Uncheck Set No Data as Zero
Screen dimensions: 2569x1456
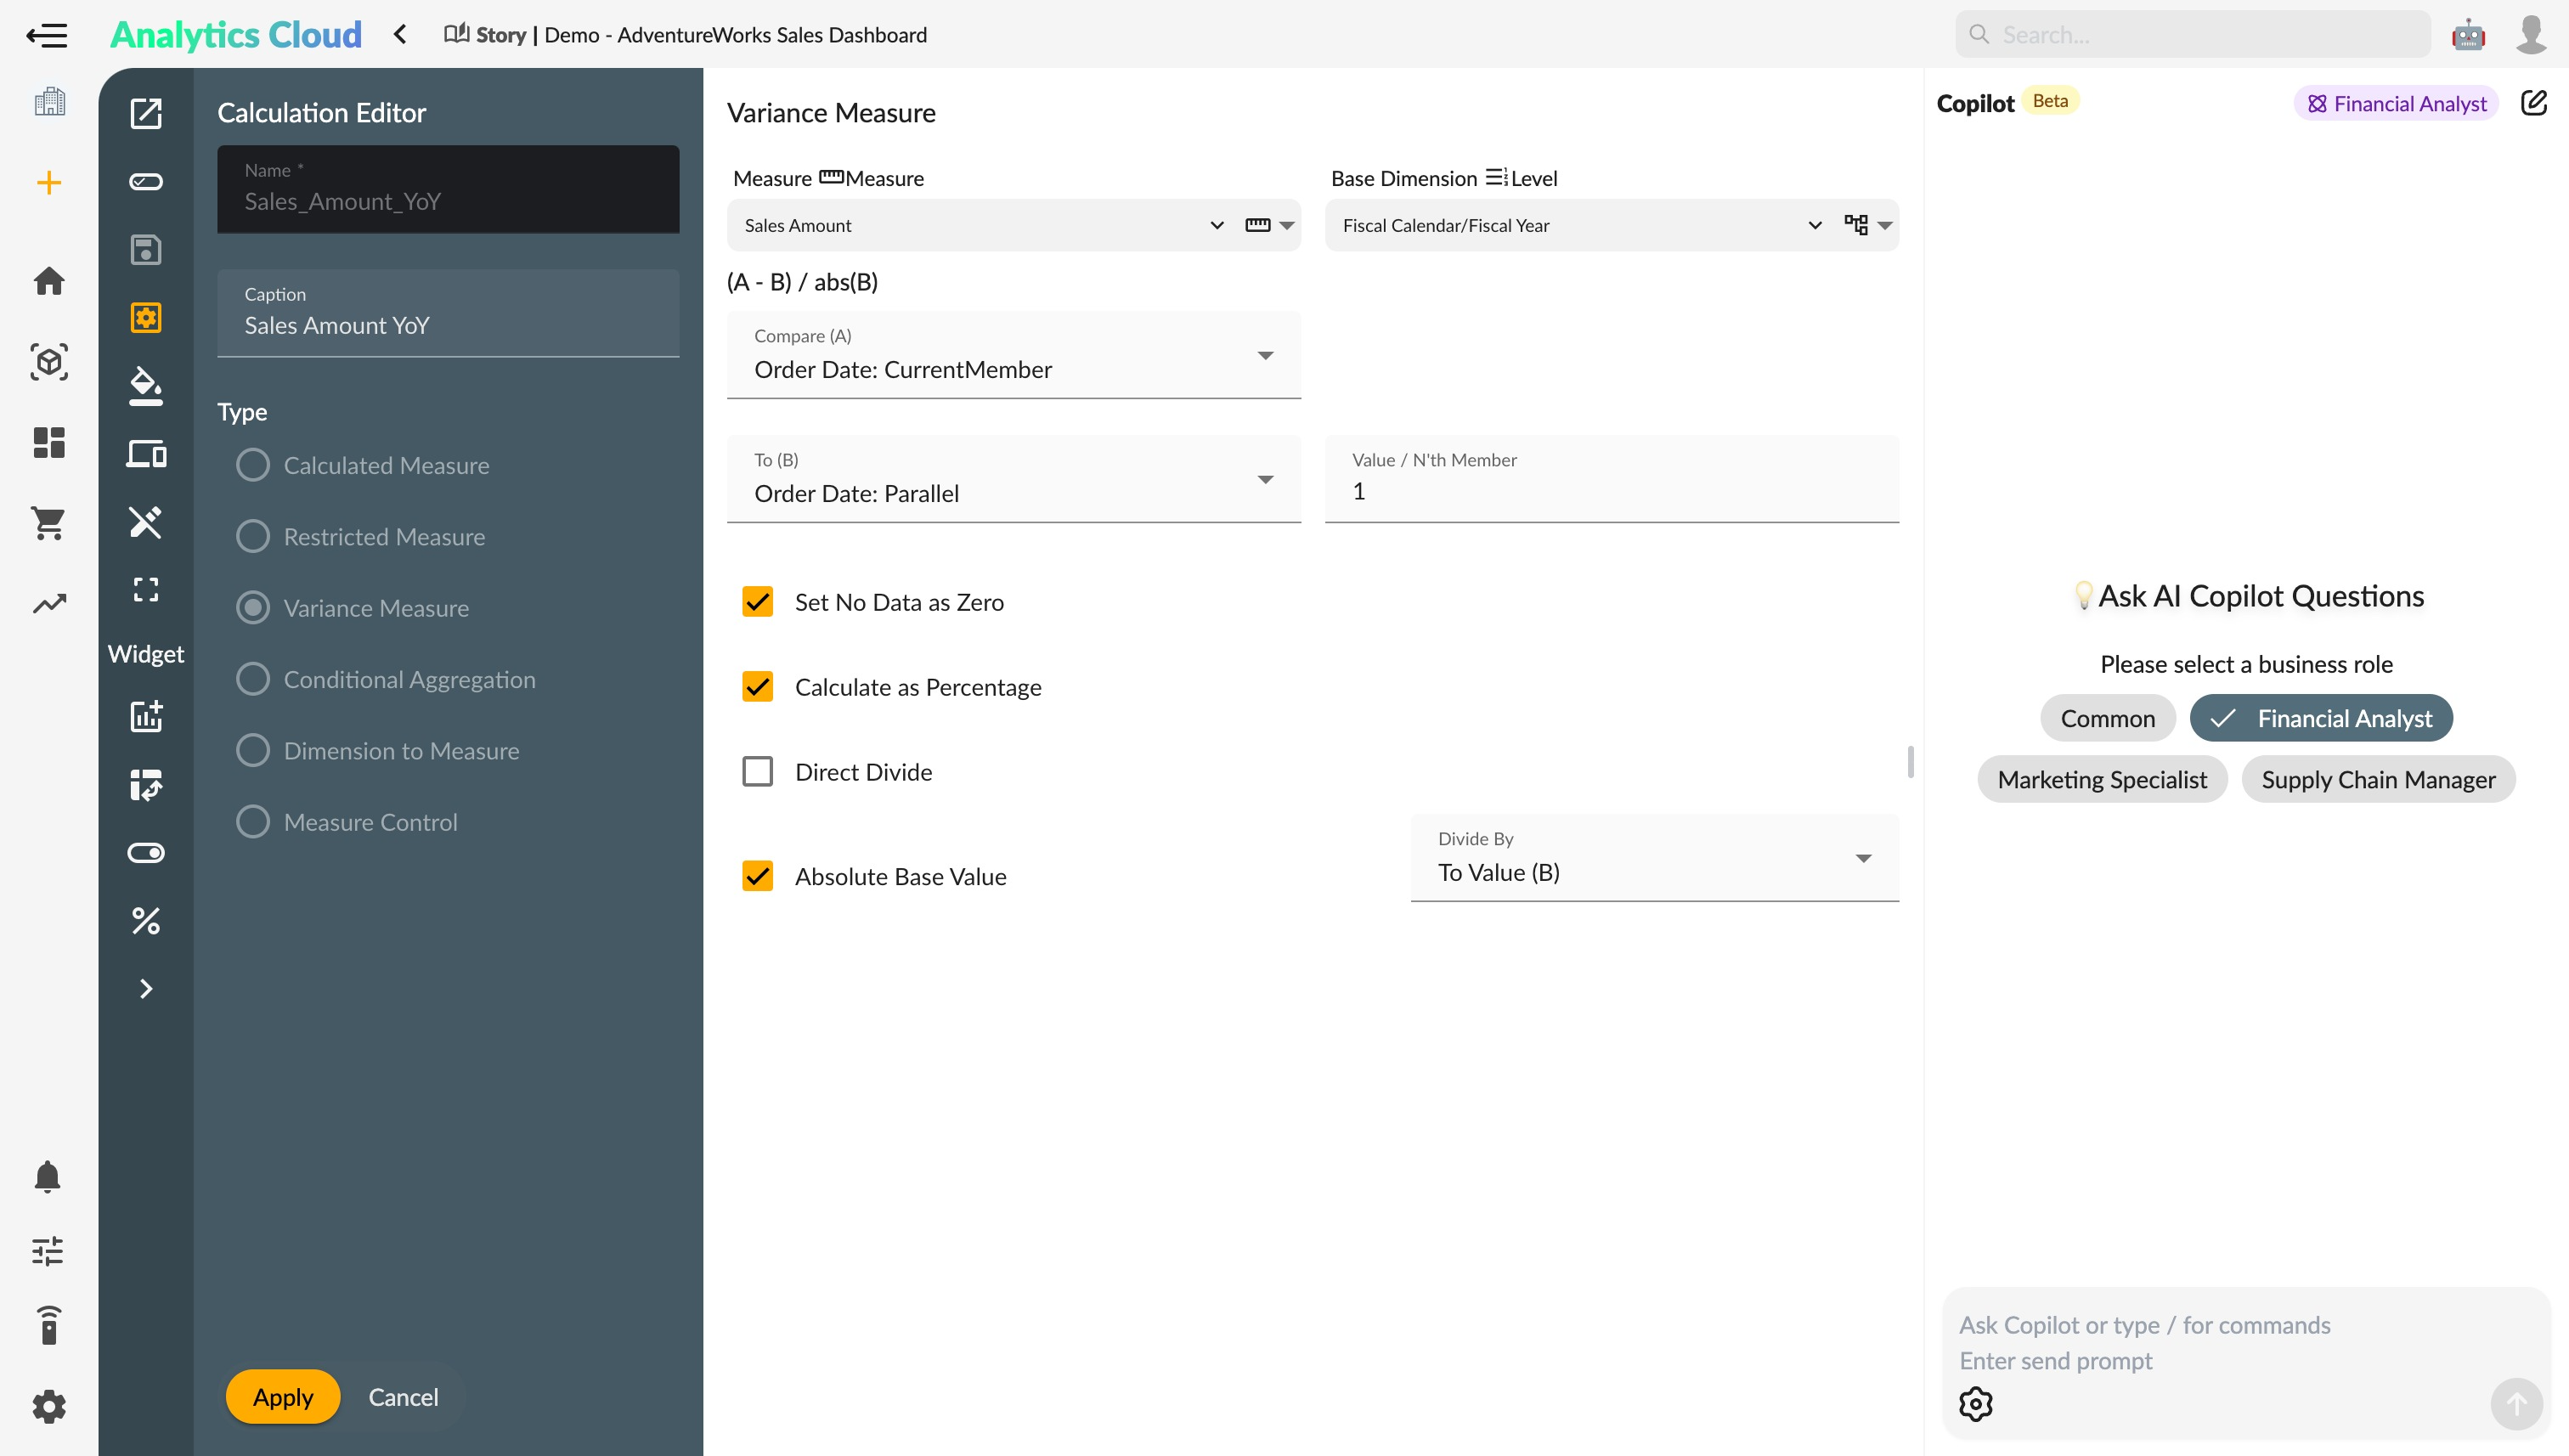click(757, 602)
